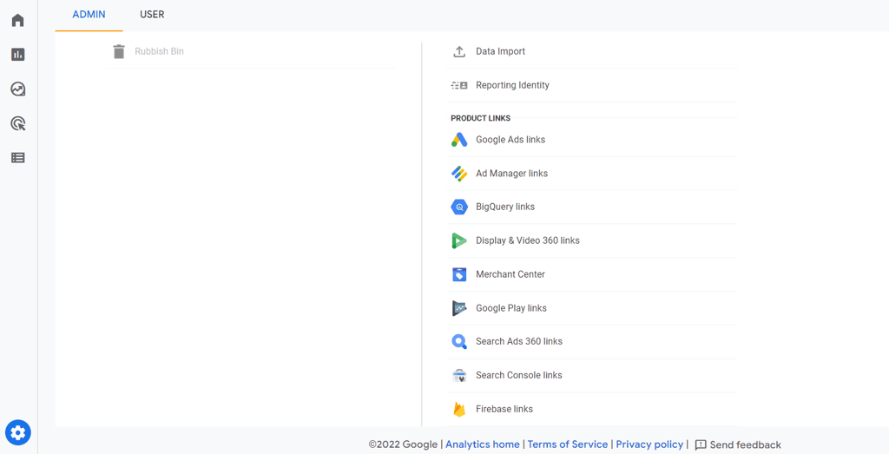
Task: Click the Send feedback text
Action: (x=745, y=445)
